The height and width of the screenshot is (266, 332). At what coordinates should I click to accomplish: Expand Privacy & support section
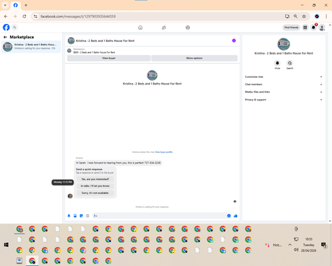[284, 100]
